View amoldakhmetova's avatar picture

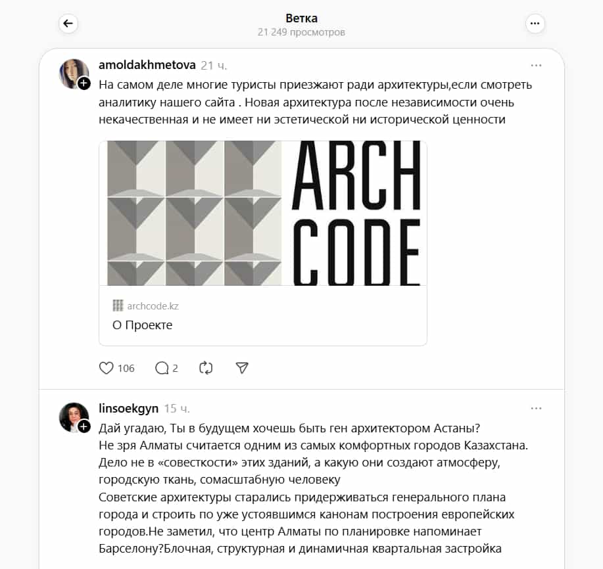pos(73,74)
